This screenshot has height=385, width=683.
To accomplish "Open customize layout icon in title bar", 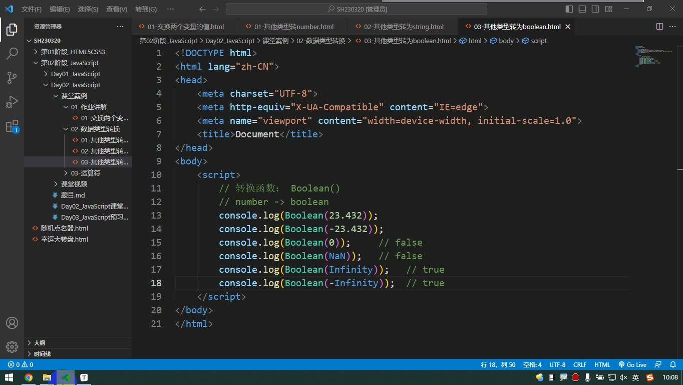I will (x=608, y=9).
